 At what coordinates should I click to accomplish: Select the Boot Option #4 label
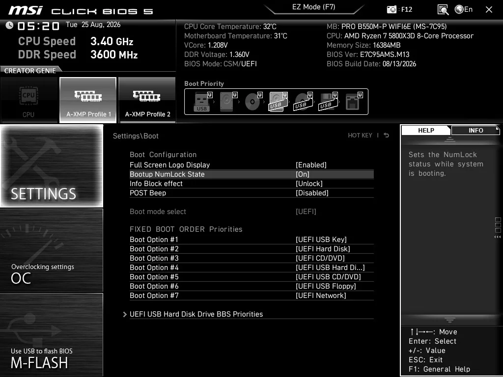coord(154,268)
